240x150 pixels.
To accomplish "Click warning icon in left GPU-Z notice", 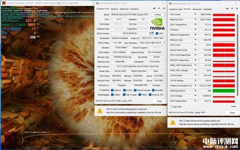I will [100, 111].
